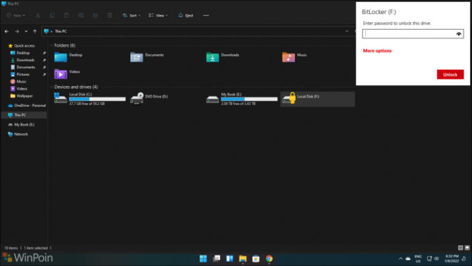Focus the BitLocker password field
The height and width of the screenshot is (266, 472).
[x=408, y=34]
